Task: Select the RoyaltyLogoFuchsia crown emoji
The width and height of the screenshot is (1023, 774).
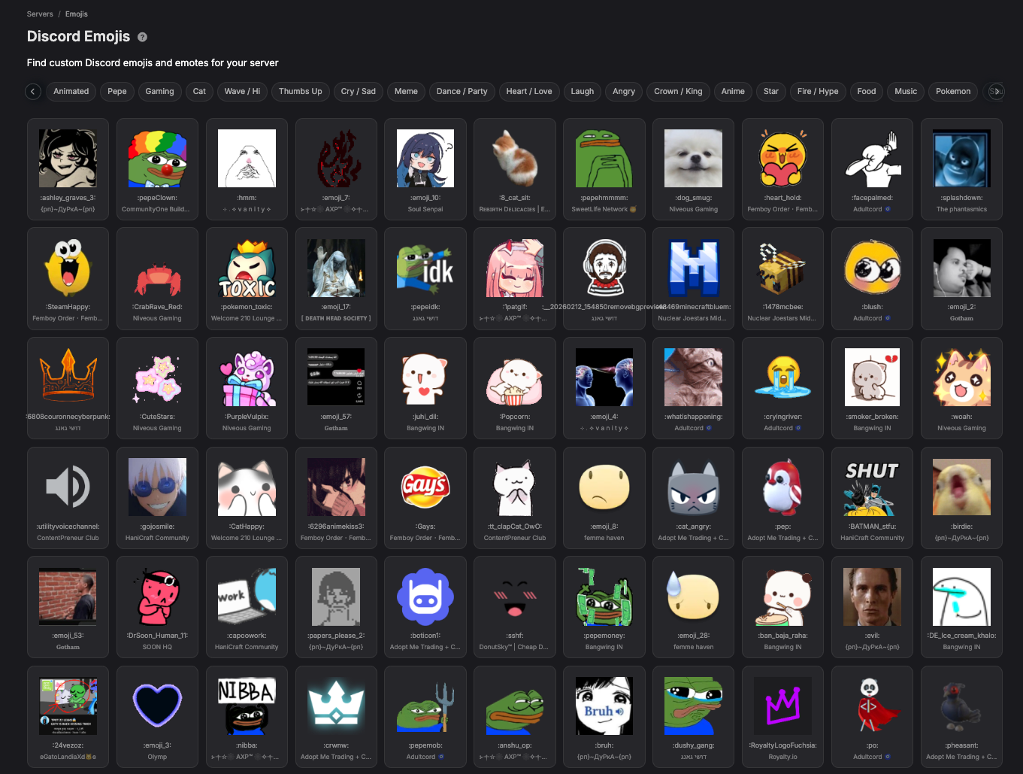Action: coord(782,706)
